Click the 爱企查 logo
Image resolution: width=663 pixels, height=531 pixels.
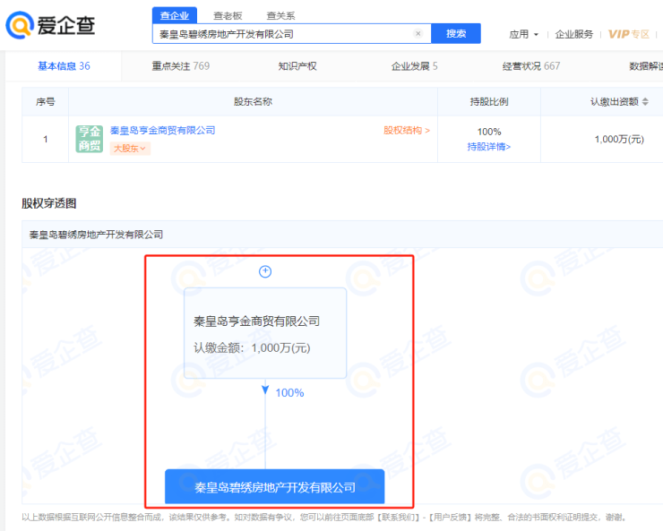[x=50, y=25]
